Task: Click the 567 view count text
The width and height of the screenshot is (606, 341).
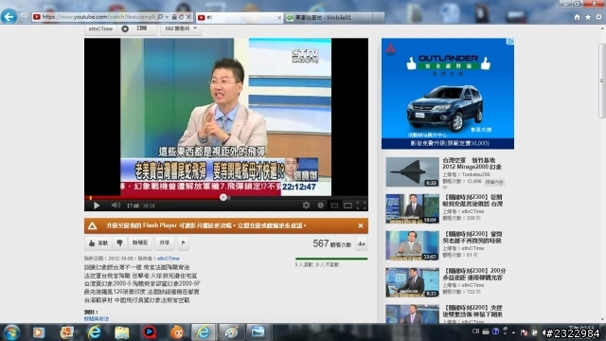Action: (x=332, y=243)
